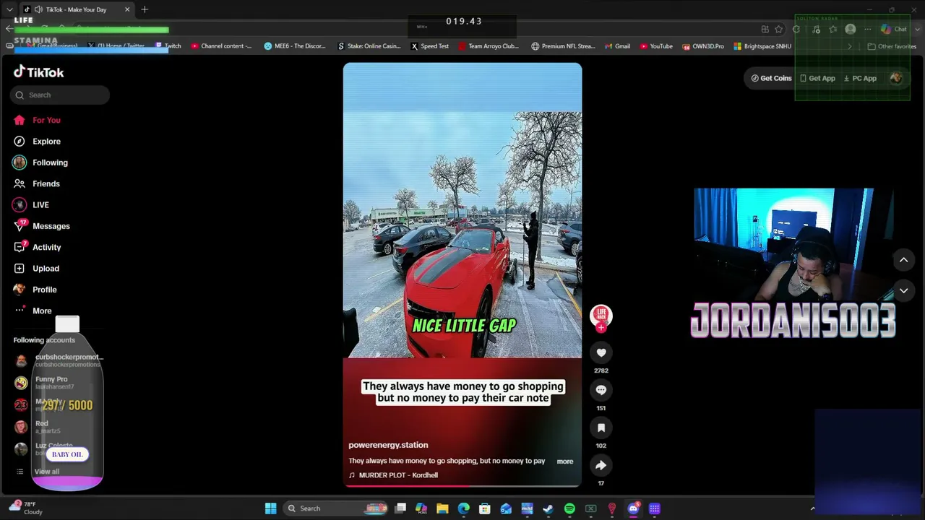Image resolution: width=925 pixels, height=520 pixels.
Task: Click the TikTok search field
Action: pos(60,95)
